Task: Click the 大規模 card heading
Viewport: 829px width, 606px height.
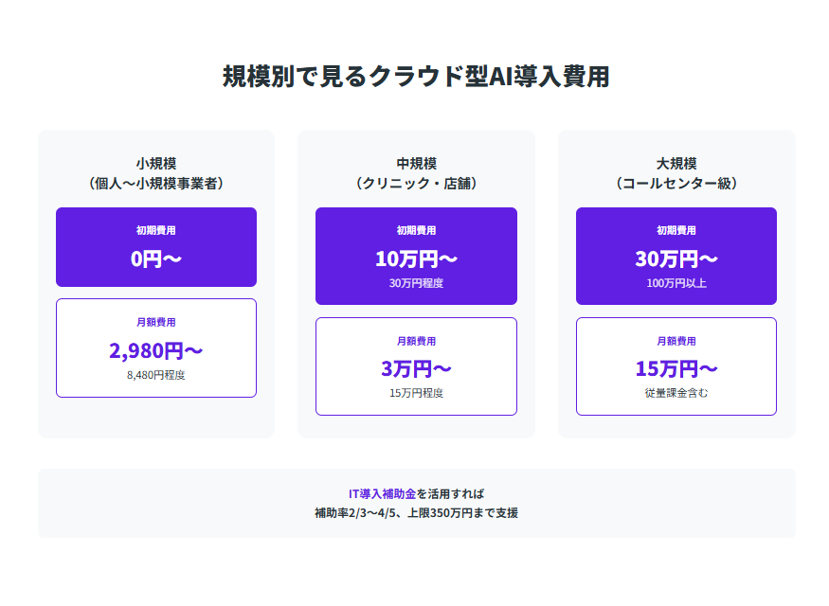Action: tap(676, 163)
